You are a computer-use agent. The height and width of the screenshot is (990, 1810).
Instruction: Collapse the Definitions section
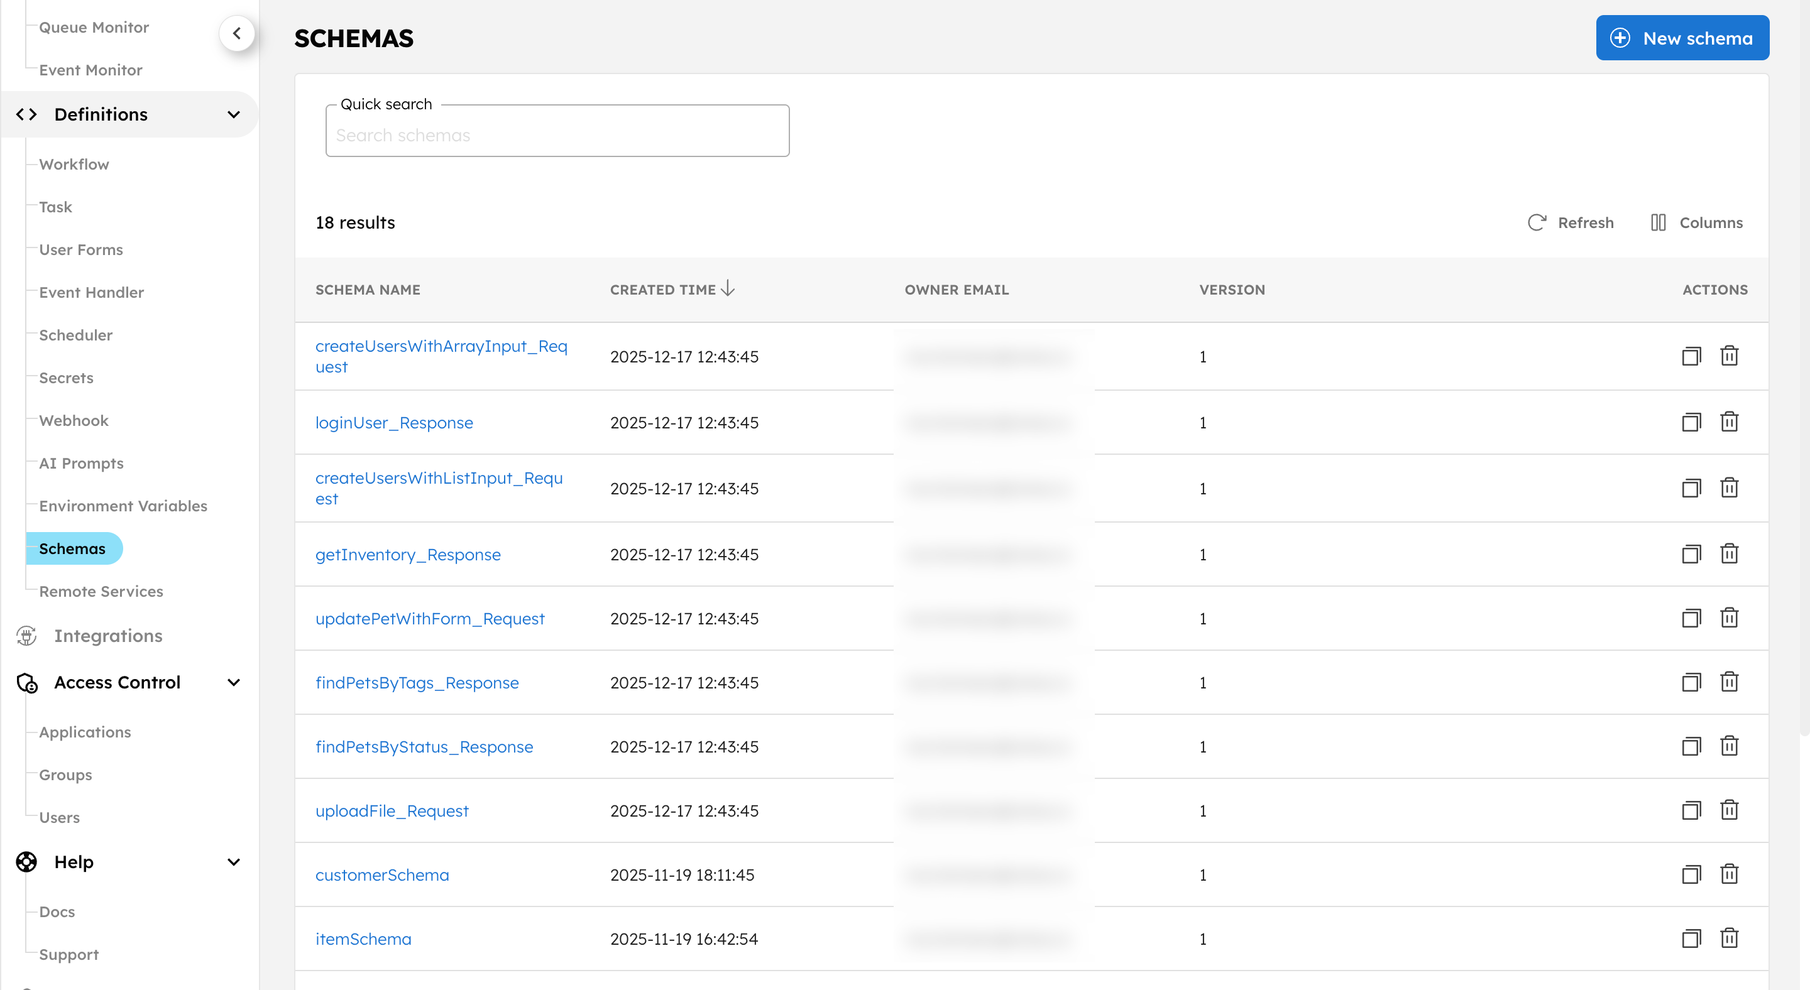pyautogui.click(x=234, y=114)
